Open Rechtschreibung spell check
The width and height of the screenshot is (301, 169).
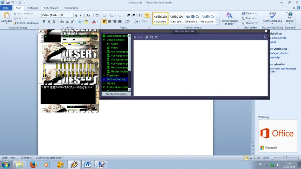(272, 18)
